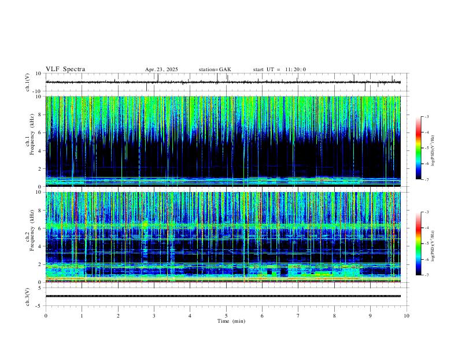Click the "5" tick on ch.3(V) axis
The image size is (458, 354).
(40, 288)
